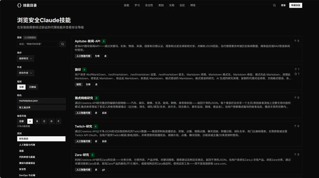The image size is (319, 178).
Task: Select 所有类别 category
Action: [x=41, y=139]
